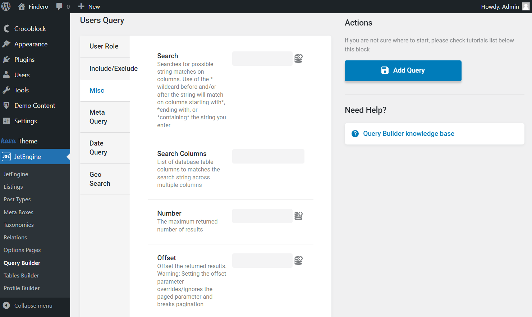
Task: Click the Tools wrench icon
Action: click(x=6, y=90)
